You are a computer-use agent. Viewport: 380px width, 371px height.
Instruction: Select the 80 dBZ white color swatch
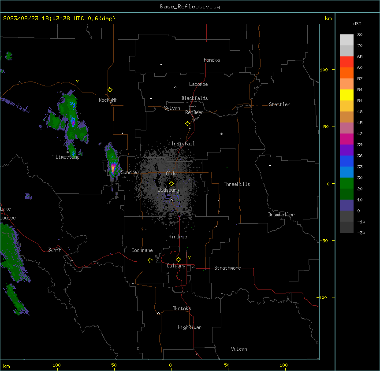[x=346, y=40]
